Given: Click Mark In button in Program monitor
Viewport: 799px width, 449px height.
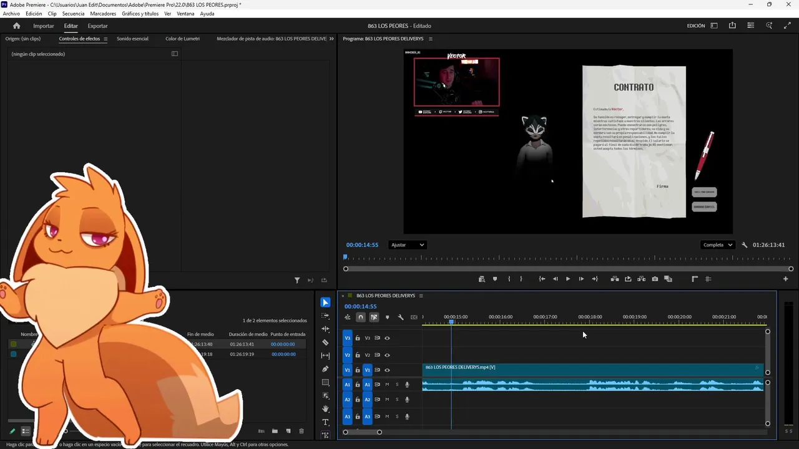Looking at the screenshot, I should [509, 279].
